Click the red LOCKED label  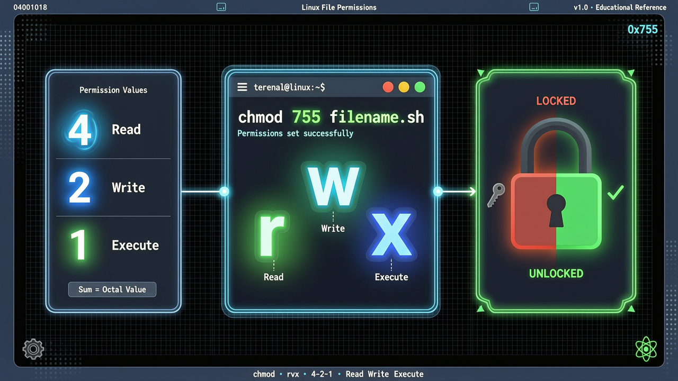[556, 101]
